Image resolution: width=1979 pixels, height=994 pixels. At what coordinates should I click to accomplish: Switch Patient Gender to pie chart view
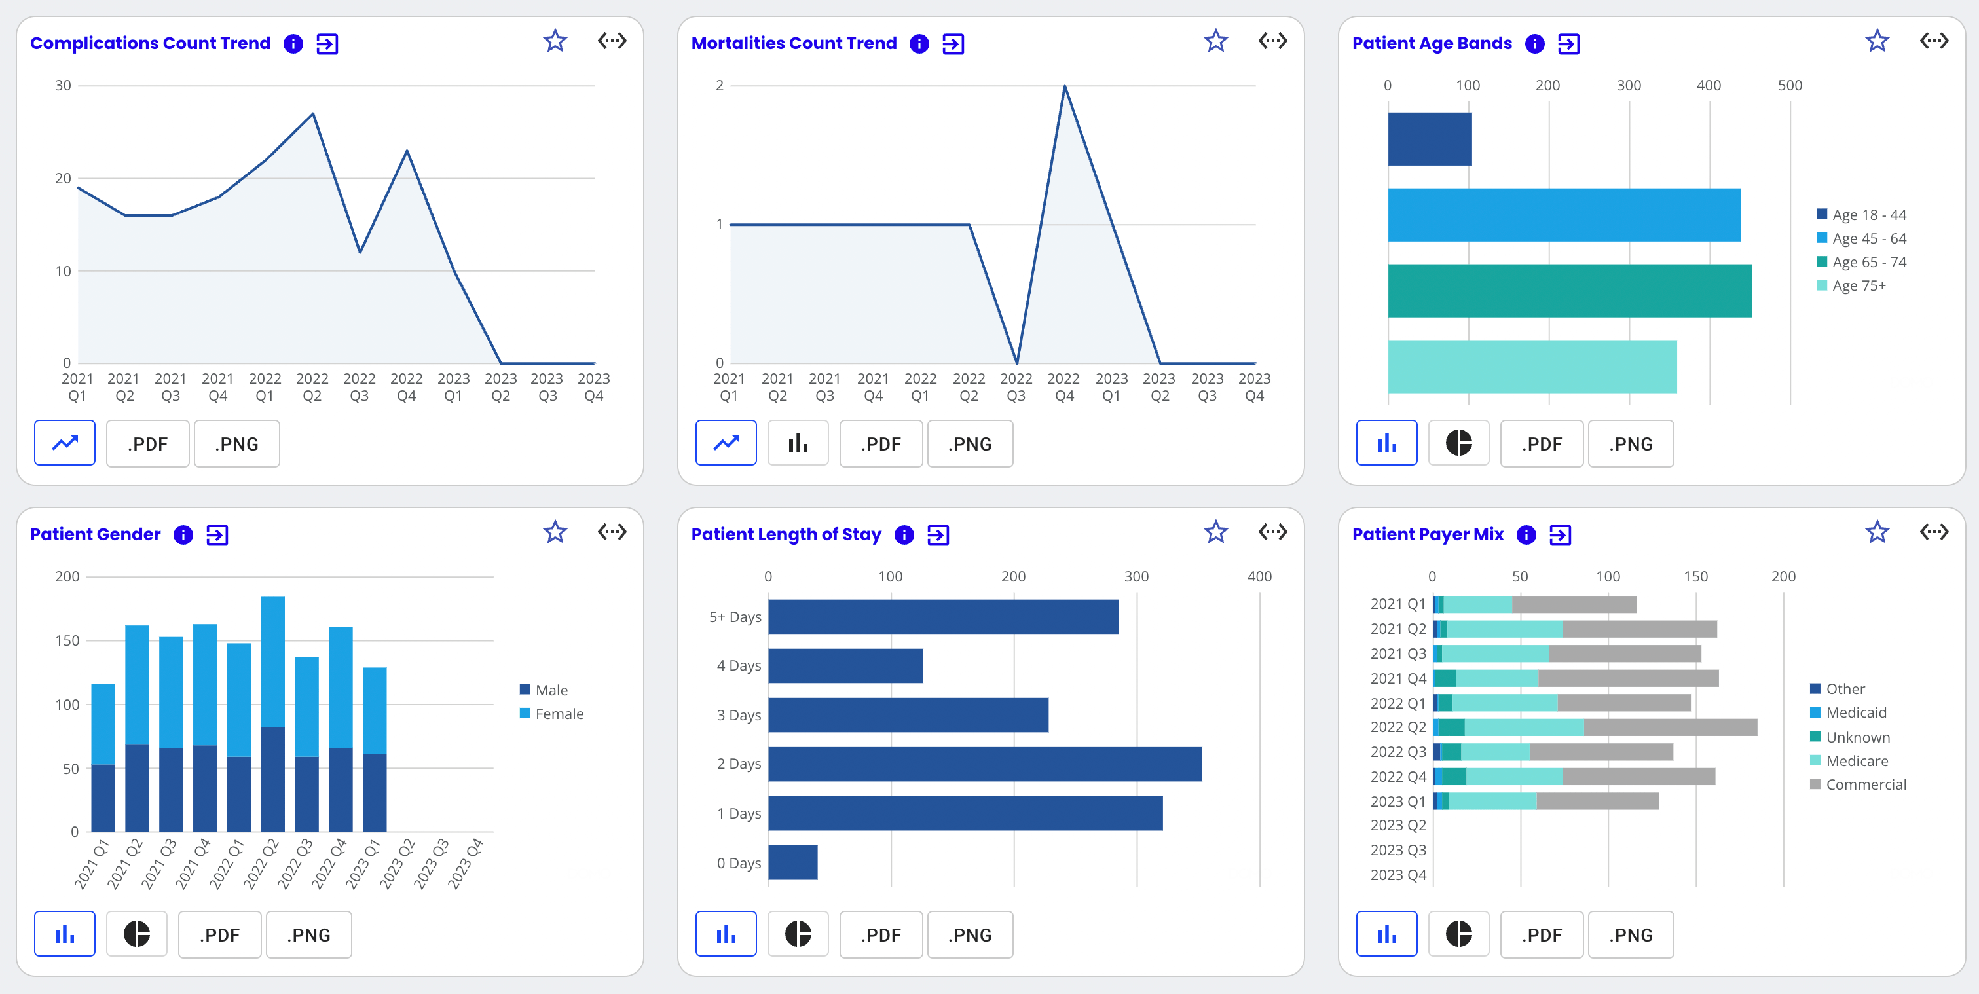click(137, 934)
